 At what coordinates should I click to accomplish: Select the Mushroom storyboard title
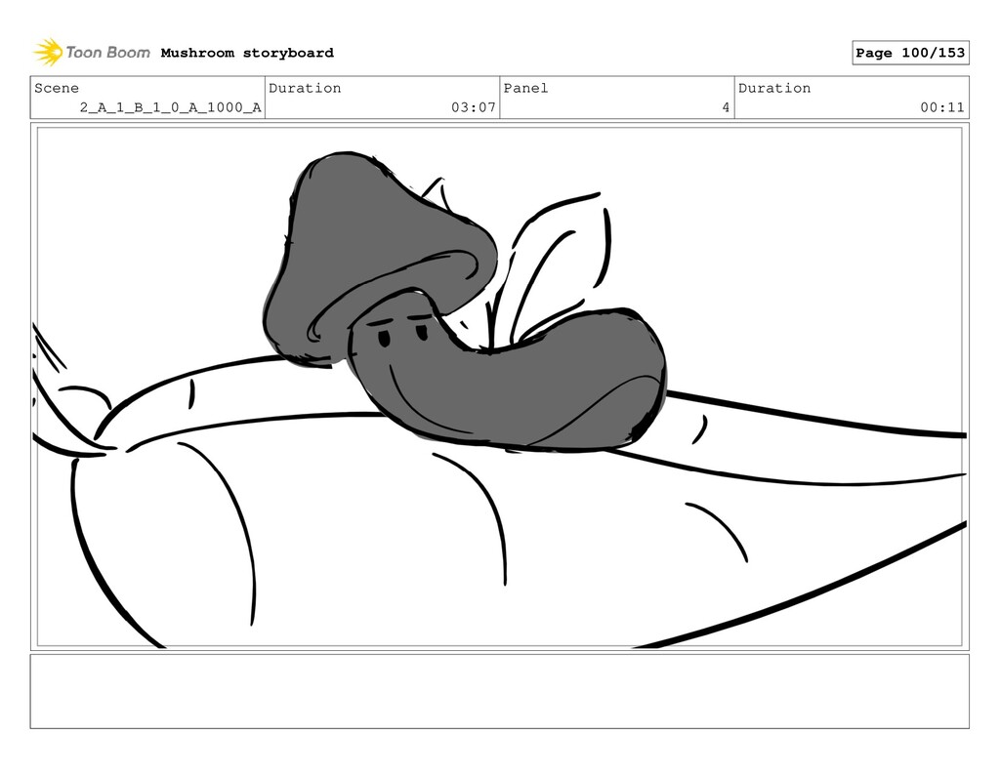247,53
